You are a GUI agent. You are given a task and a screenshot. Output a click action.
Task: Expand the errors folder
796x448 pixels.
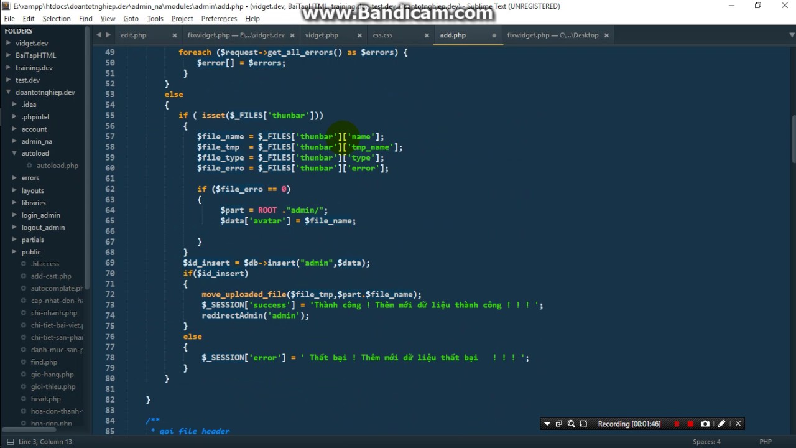coord(14,178)
